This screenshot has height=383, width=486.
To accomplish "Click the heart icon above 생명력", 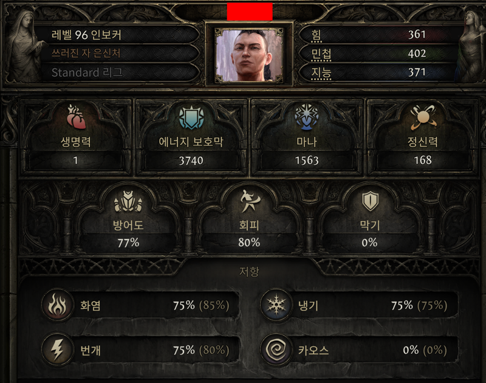I will coord(75,117).
